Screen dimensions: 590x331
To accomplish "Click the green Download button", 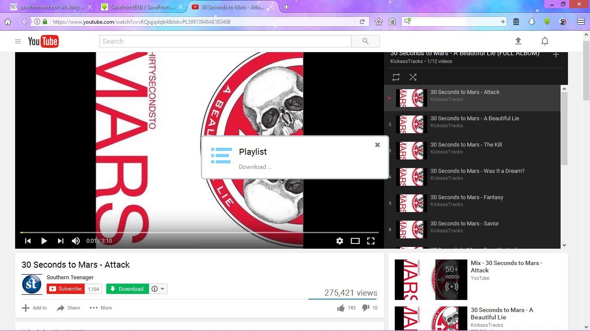I will [x=127, y=289].
